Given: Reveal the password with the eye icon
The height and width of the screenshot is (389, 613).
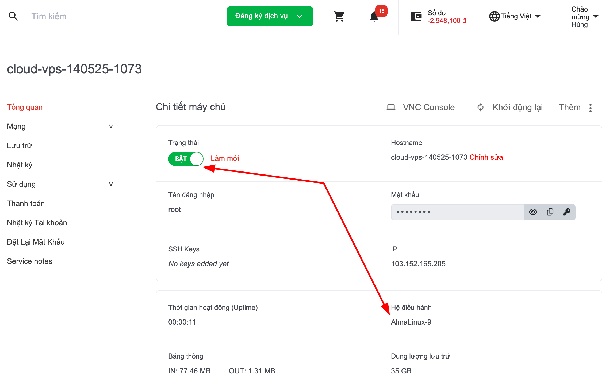Looking at the screenshot, I should (x=533, y=212).
